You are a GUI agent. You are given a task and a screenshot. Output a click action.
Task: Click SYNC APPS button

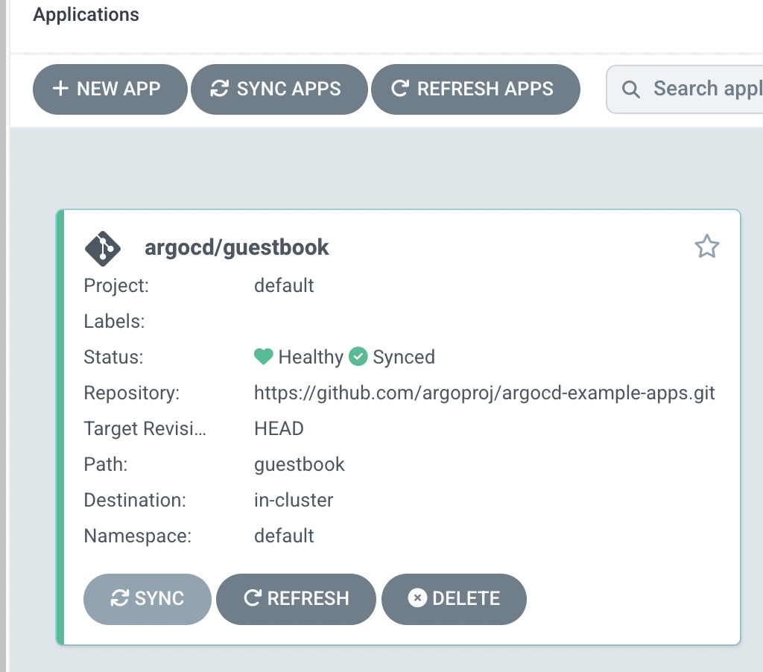tap(279, 89)
